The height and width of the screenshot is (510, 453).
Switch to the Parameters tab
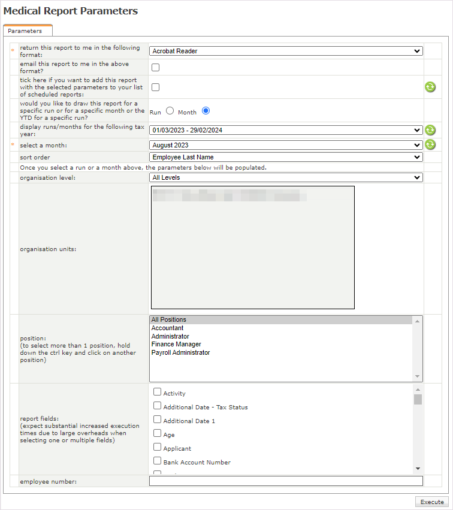(x=25, y=31)
